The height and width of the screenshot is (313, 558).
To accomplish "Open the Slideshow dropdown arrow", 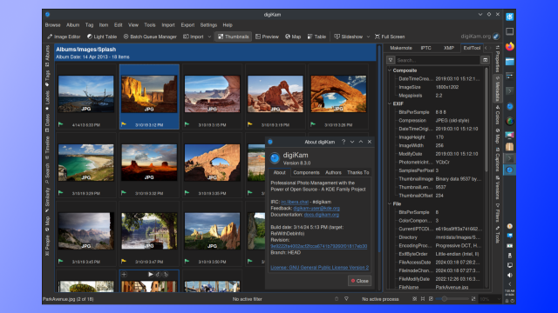I will (368, 37).
